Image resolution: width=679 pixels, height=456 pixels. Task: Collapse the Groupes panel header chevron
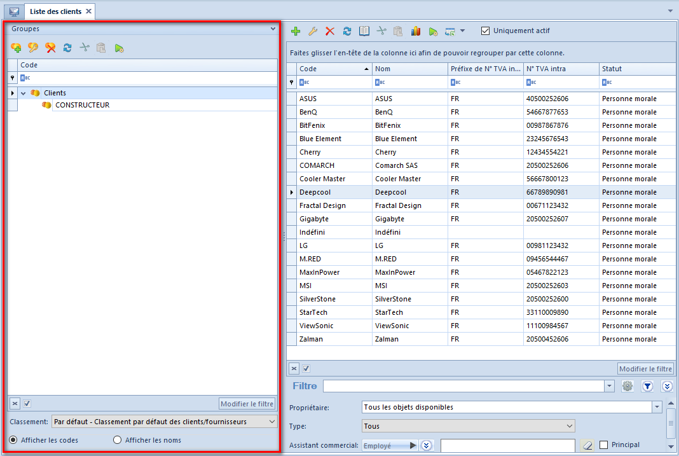pyautogui.click(x=273, y=29)
